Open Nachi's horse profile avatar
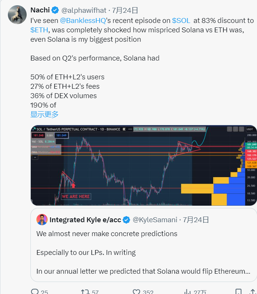Viewport: 257px width, 294px height. pos(17,15)
